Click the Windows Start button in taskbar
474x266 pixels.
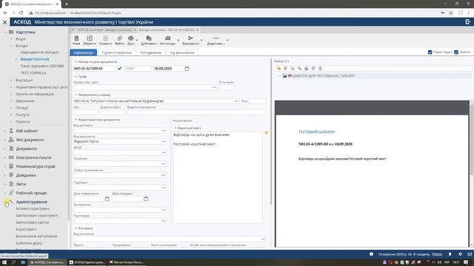4,262
